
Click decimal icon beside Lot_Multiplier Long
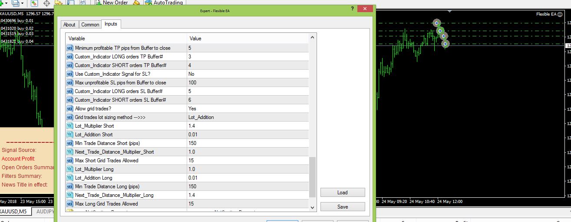[x=70, y=169]
